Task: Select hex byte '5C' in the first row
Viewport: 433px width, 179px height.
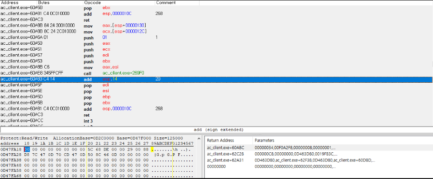Action: (x=90, y=149)
